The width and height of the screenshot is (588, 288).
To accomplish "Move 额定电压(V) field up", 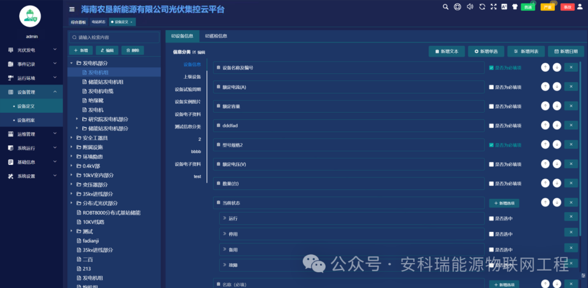I will (545, 164).
